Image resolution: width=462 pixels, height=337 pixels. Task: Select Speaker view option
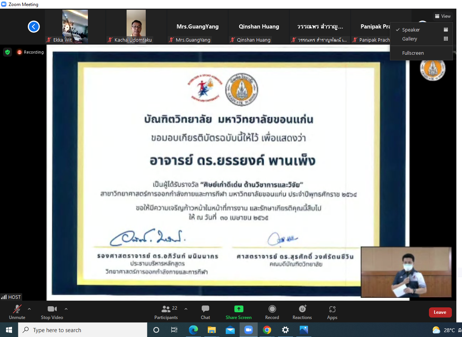click(x=411, y=30)
